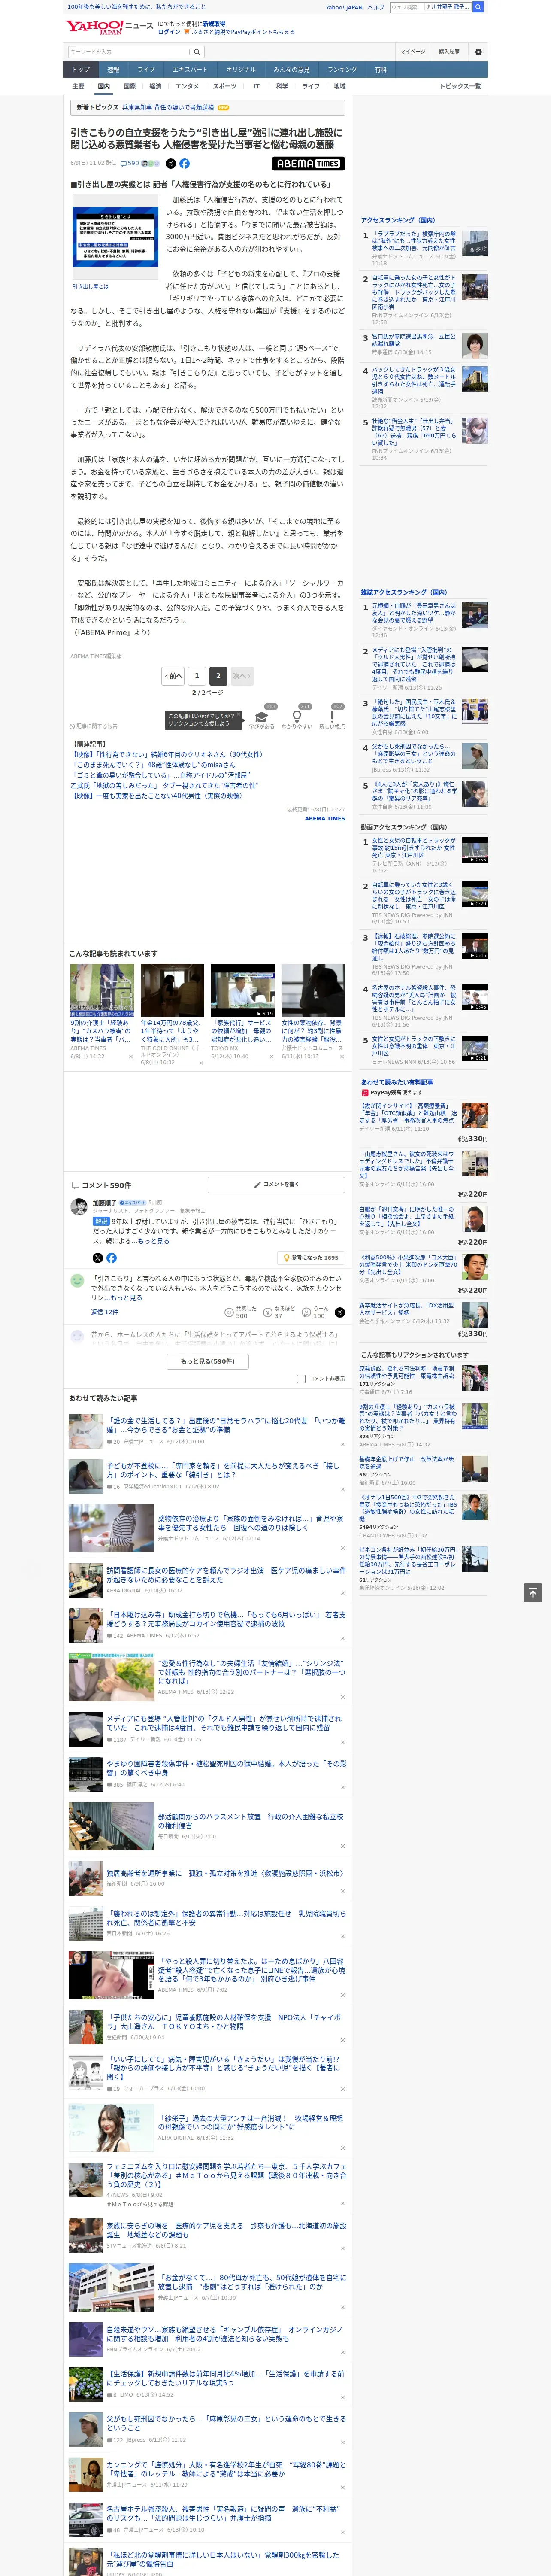Dismiss the 9割の介護士 recommended card
Image resolution: width=551 pixels, height=2576 pixels.
[130, 1056]
